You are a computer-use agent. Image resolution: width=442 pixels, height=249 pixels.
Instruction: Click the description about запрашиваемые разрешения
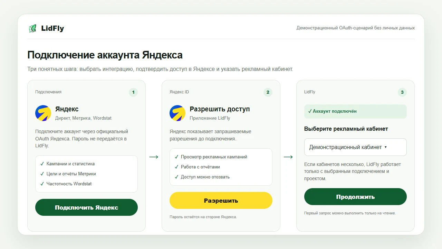pos(211,135)
